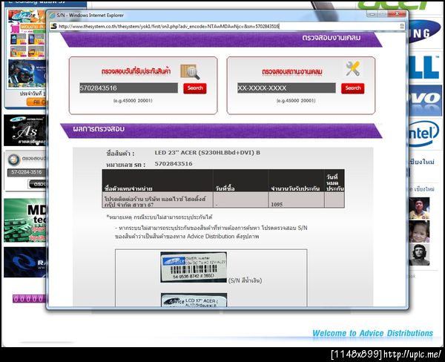The width and height of the screenshot is (445, 362).
Task: Click the orange All button on background page
Action: pyautogui.click(x=36, y=102)
